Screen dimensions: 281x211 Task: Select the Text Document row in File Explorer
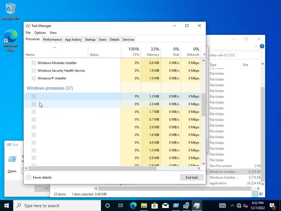tap(235, 166)
